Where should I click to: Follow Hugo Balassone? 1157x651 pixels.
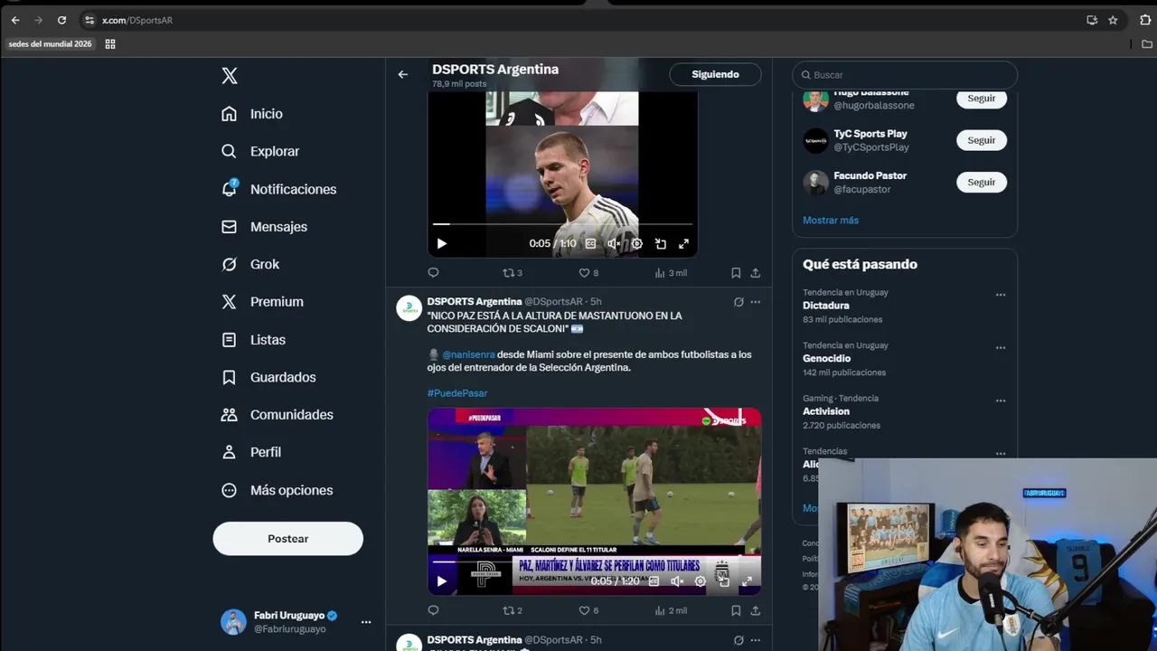981,98
